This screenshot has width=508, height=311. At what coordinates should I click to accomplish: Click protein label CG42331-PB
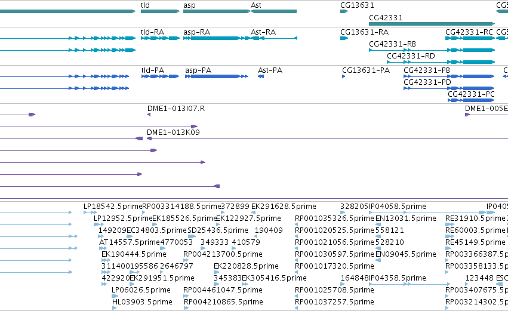[427, 70]
